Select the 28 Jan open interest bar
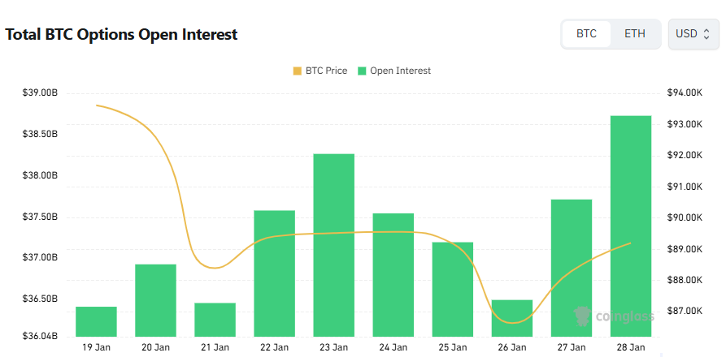Screen dimensions: 726x357 point(631,226)
